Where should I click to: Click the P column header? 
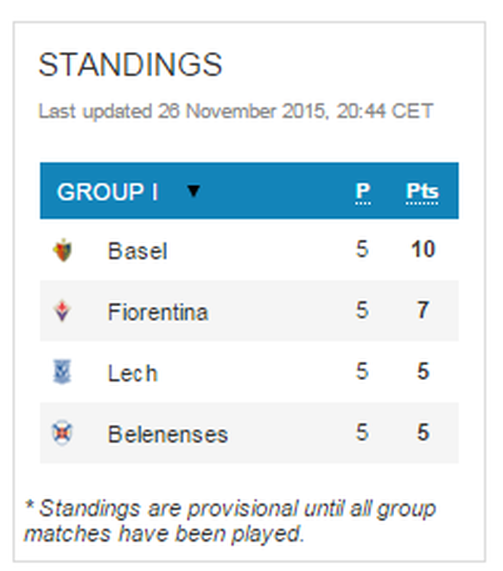[363, 192]
